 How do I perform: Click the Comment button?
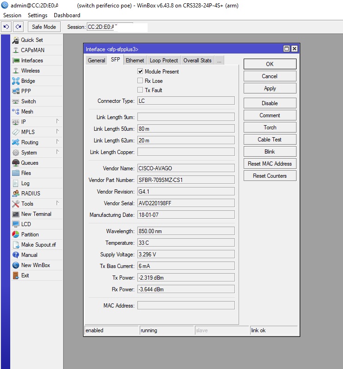(x=270, y=115)
